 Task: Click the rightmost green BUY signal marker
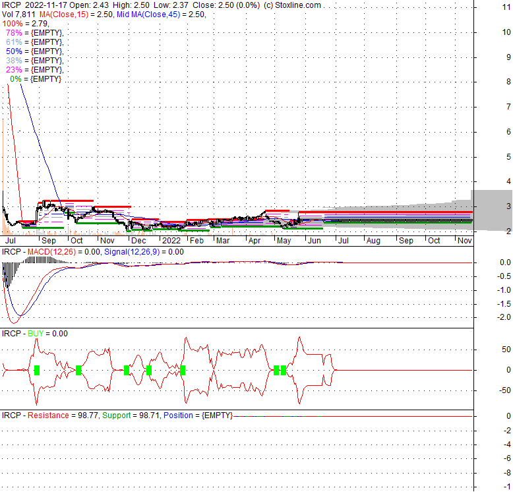tap(284, 370)
